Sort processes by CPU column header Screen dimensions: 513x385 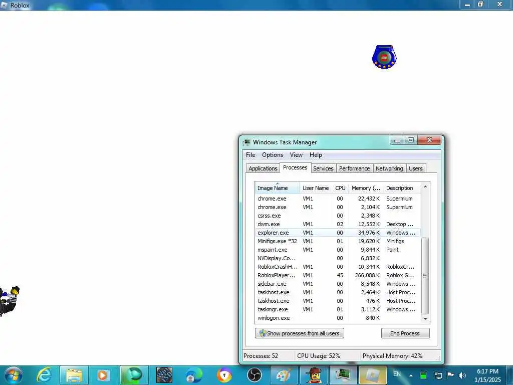[340, 188]
